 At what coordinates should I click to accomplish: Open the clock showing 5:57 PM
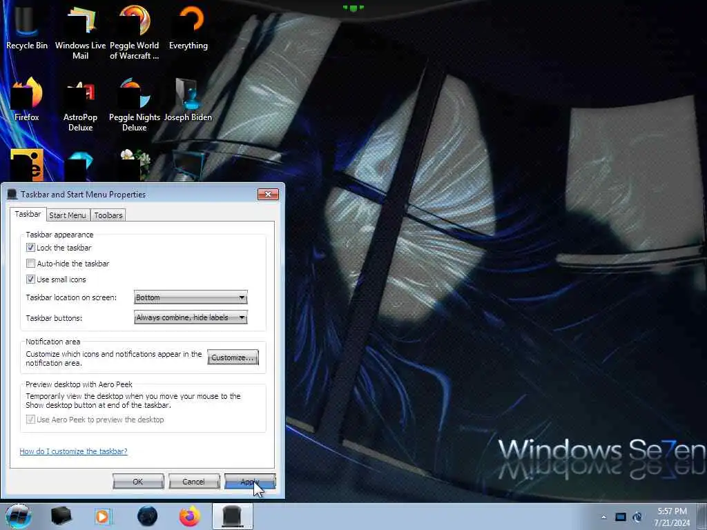672,517
